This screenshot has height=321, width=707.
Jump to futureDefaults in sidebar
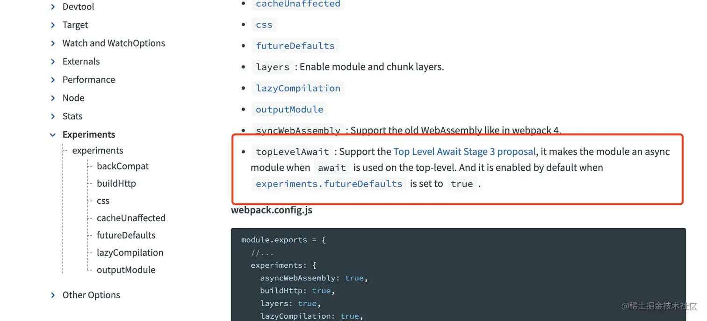click(x=126, y=235)
